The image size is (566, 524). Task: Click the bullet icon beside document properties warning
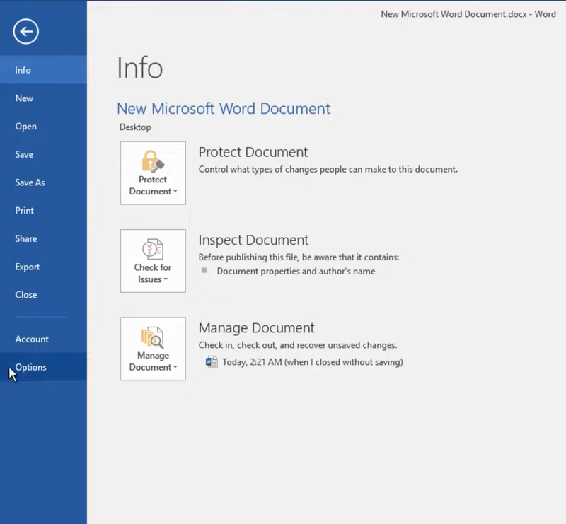click(204, 271)
